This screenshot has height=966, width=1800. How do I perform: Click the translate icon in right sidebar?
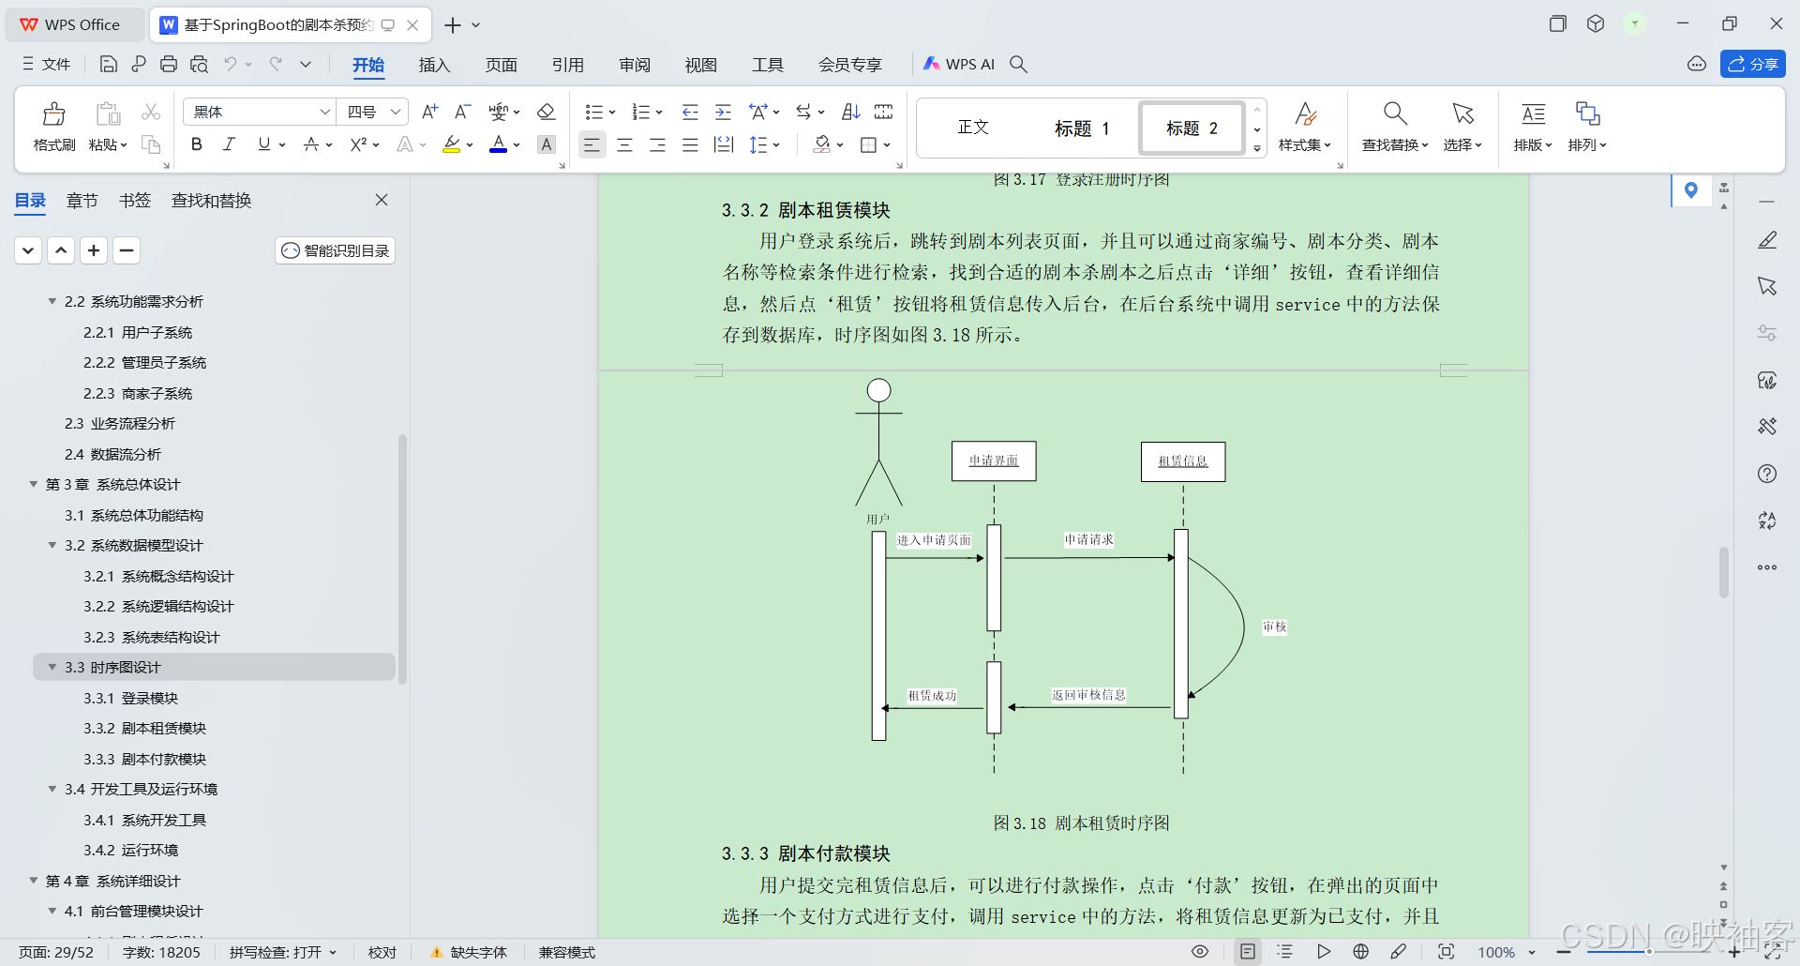pyautogui.click(x=1768, y=521)
